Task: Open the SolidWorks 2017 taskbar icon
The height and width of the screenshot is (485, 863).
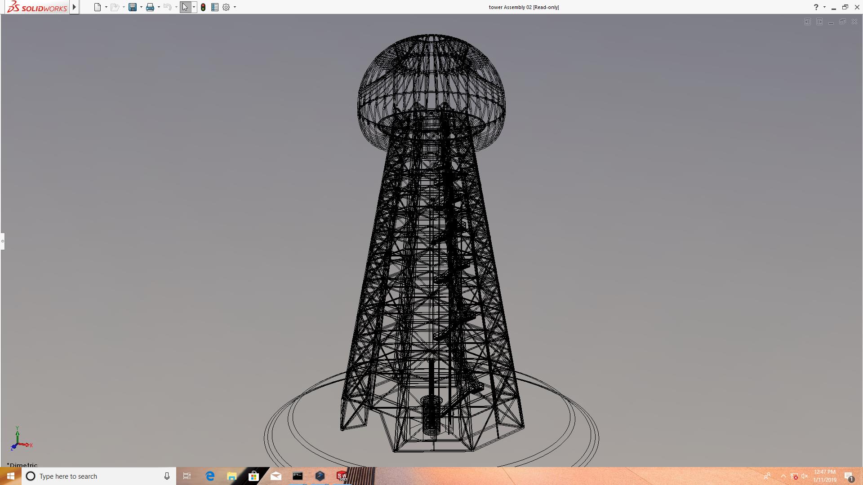Action: tap(342, 476)
